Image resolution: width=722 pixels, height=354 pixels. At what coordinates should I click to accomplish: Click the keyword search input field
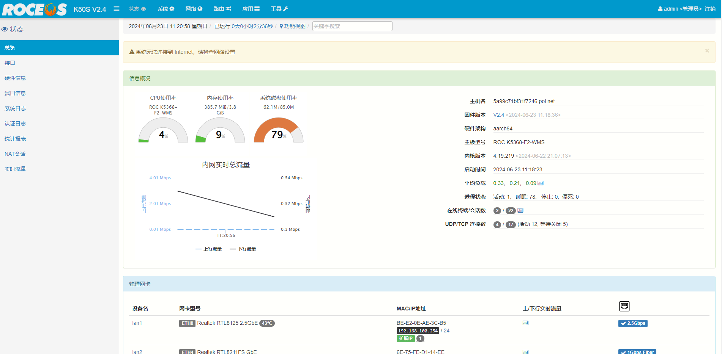click(352, 26)
